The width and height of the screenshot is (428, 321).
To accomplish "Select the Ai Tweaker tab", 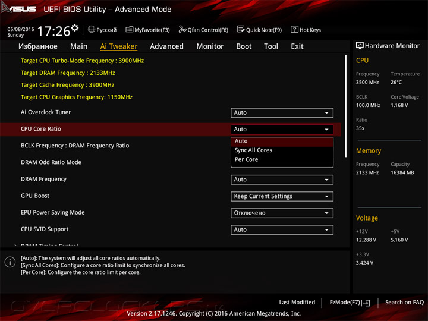I will (x=119, y=46).
